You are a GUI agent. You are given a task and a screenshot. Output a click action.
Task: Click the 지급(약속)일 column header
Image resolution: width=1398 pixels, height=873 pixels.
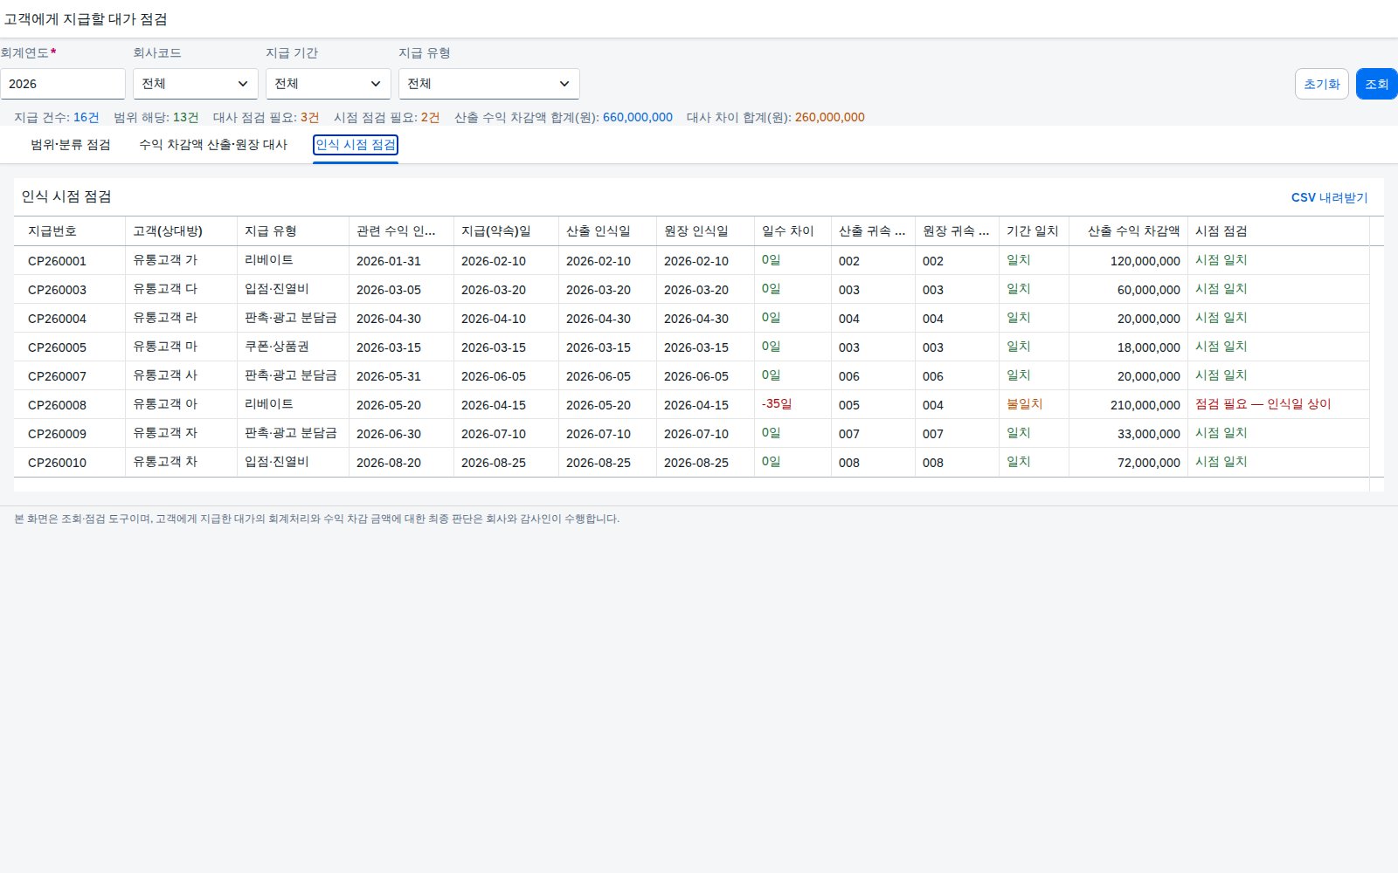507,231
